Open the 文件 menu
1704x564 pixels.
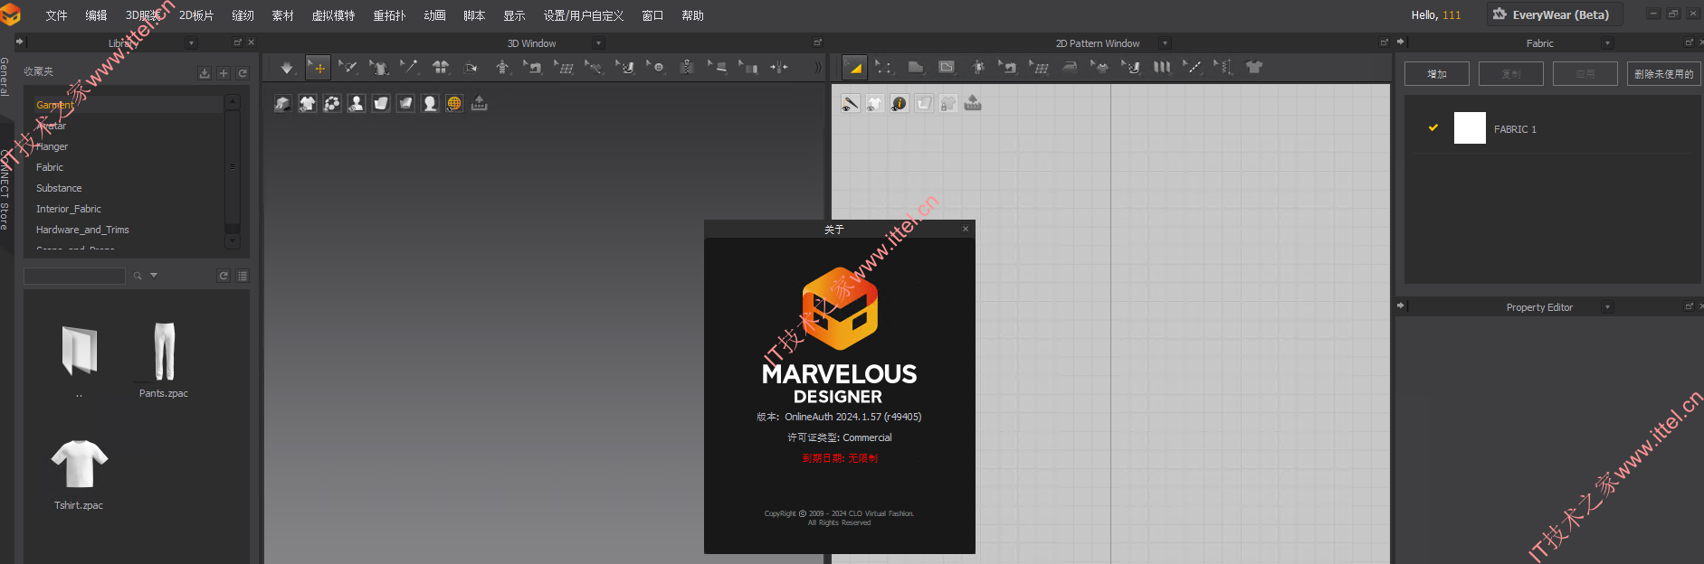(56, 15)
